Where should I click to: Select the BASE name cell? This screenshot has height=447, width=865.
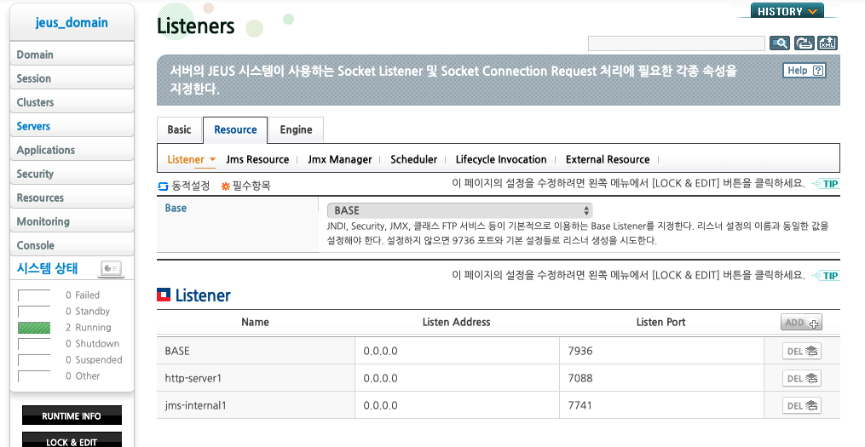click(x=256, y=351)
